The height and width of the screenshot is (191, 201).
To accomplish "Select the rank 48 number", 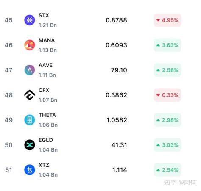I will click(x=8, y=95).
